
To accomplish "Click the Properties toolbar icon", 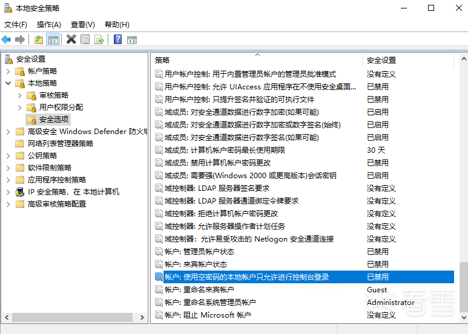I will click(x=85, y=39).
